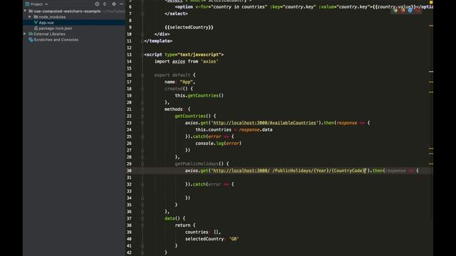The height and width of the screenshot is (256, 456).
Task: Click the AvailableCountries URL string
Action: 264,123
